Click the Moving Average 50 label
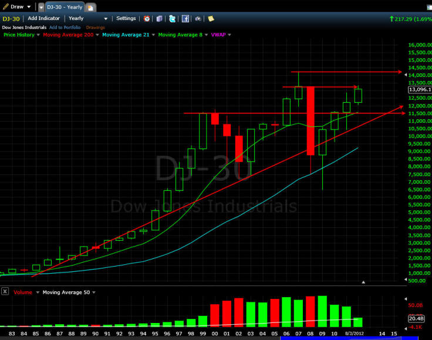 [x=66, y=292]
